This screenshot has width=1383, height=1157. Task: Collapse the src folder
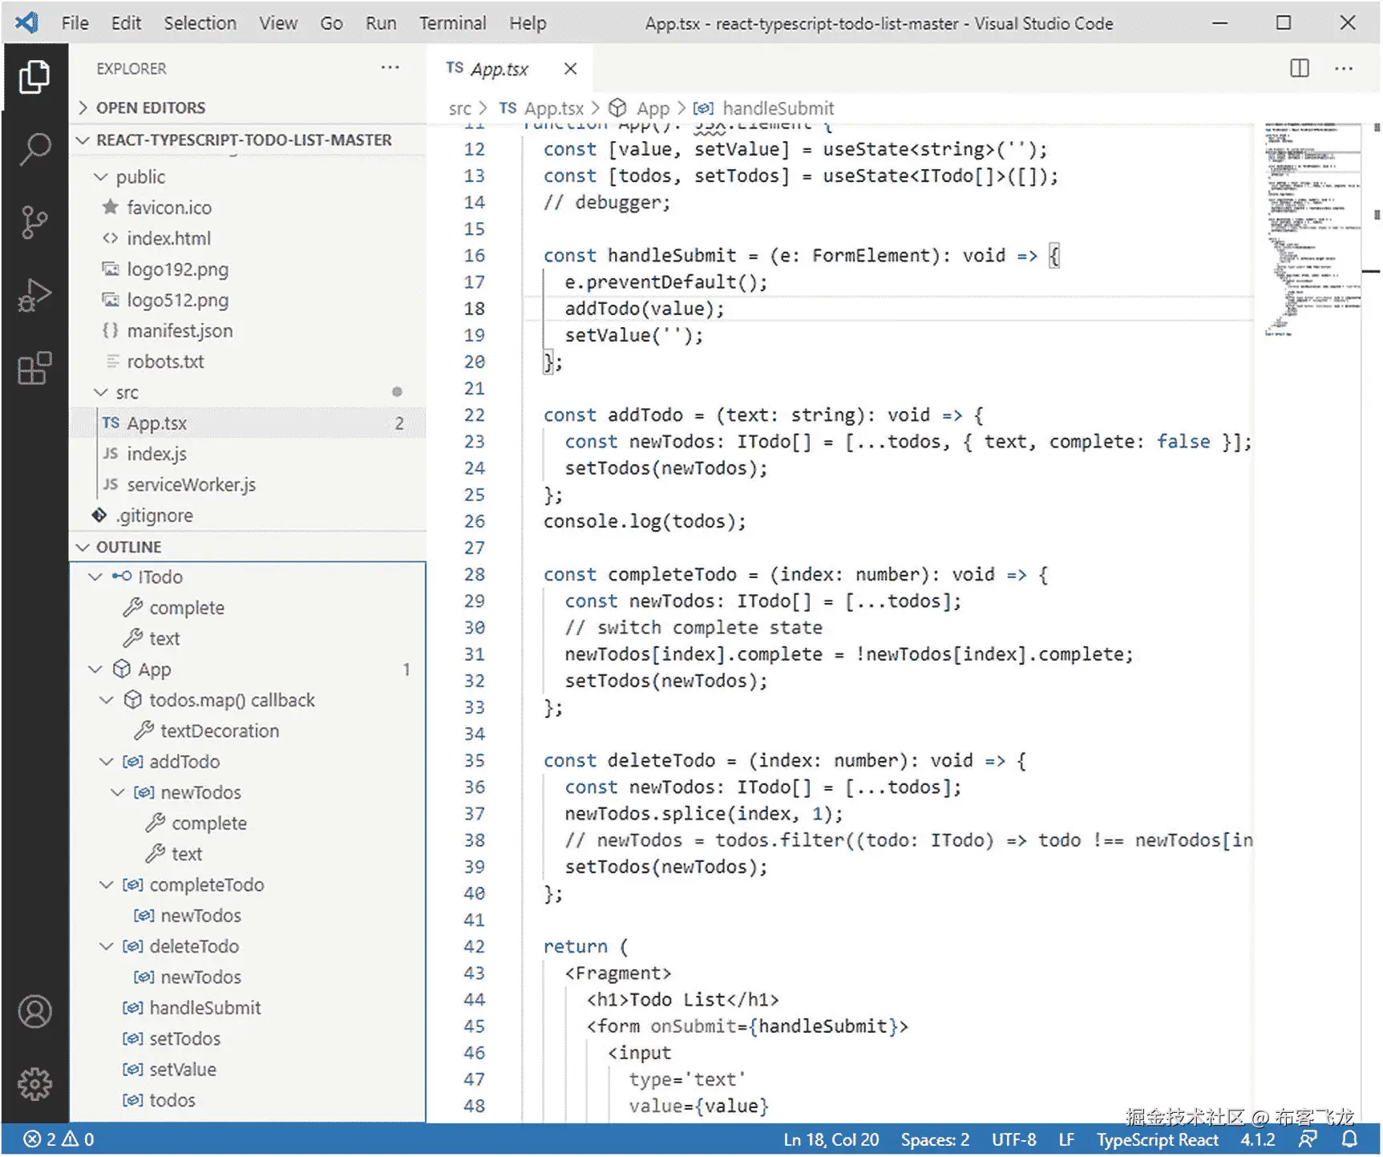point(100,392)
